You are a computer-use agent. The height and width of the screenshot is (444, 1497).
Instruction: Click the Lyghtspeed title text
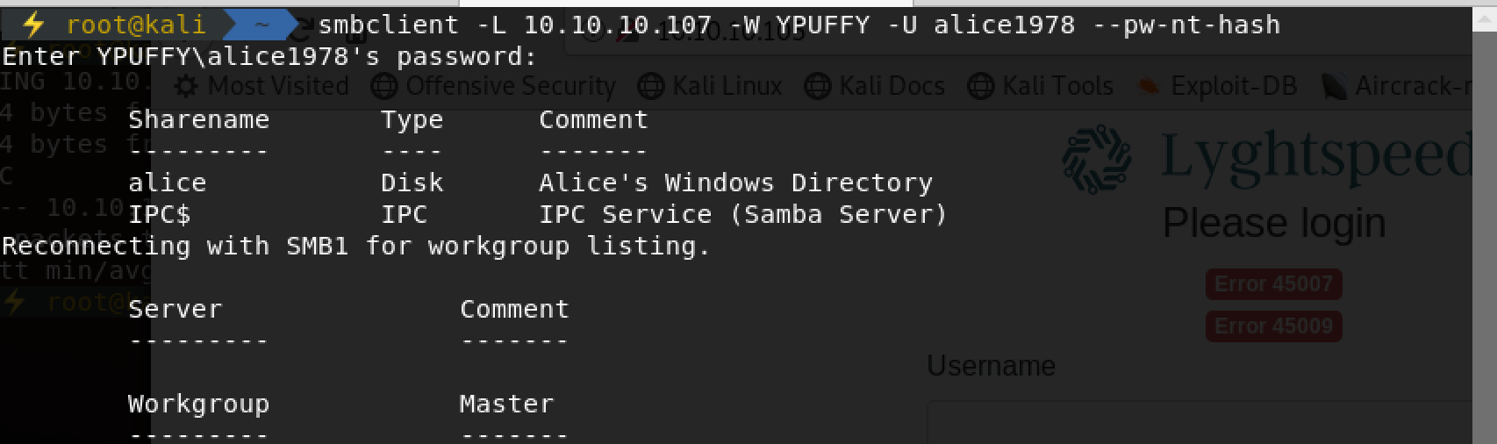point(1317,157)
